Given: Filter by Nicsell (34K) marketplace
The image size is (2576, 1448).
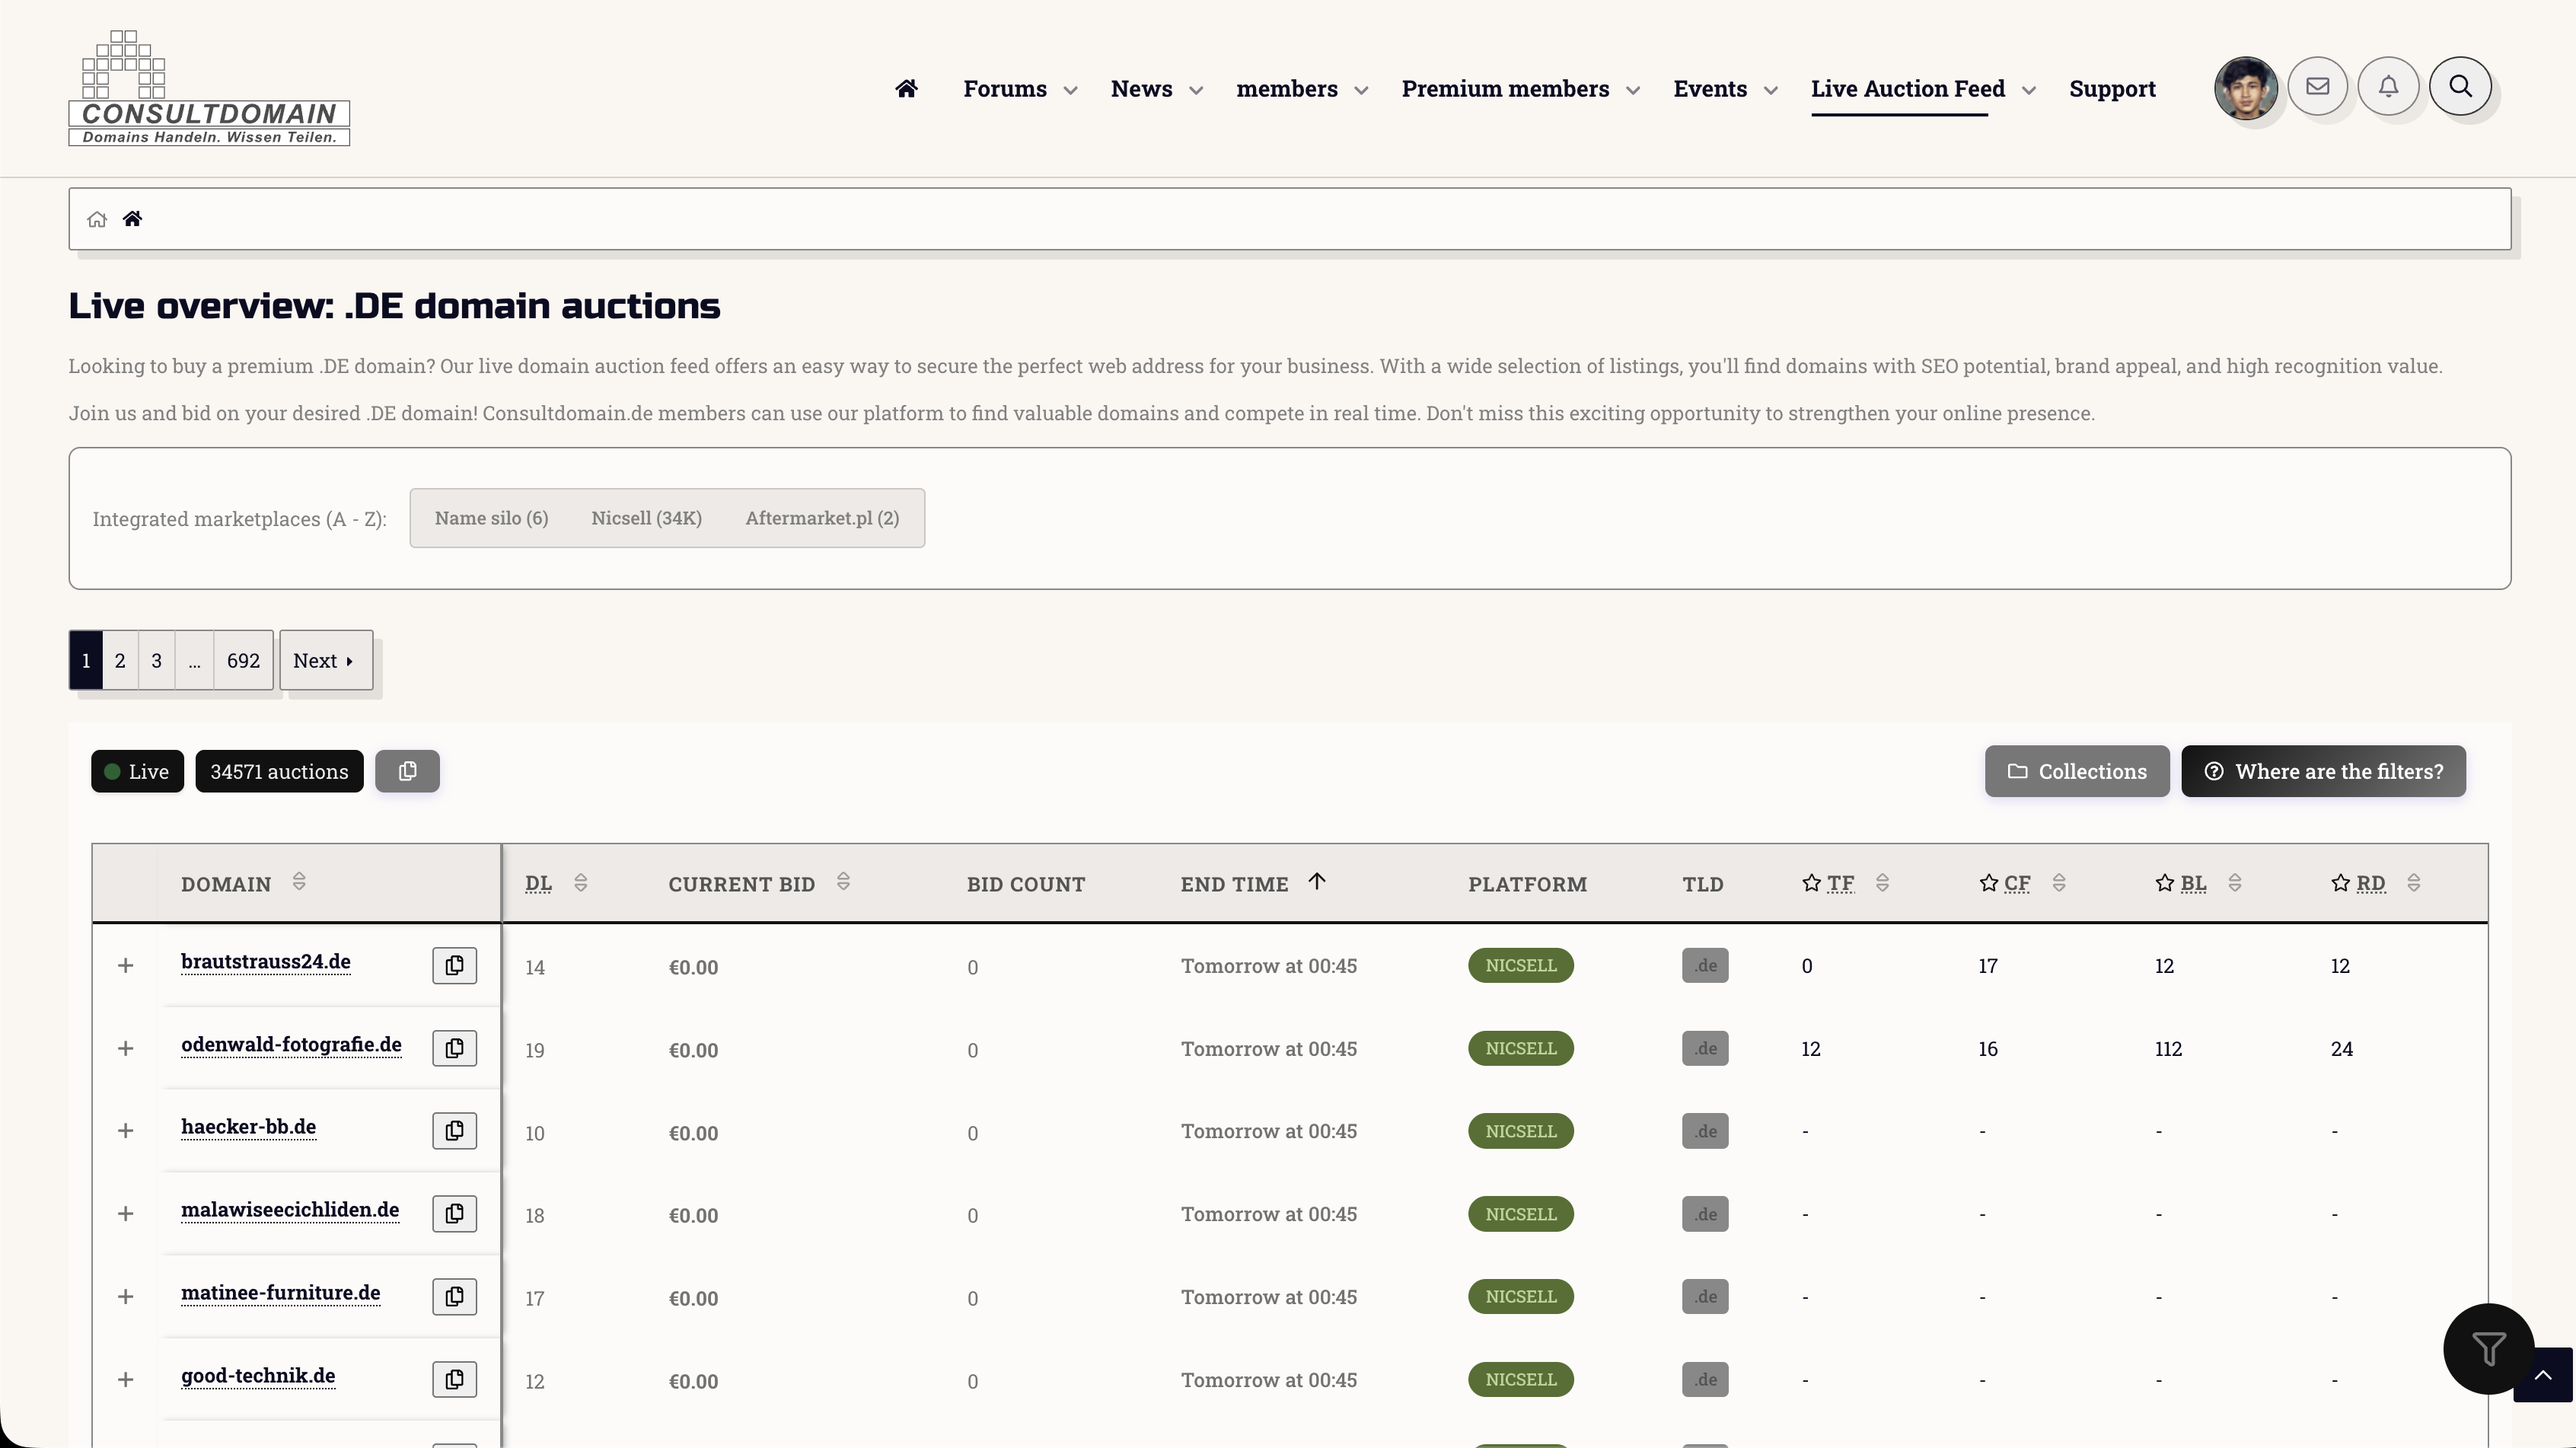Looking at the screenshot, I should coord(646,518).
